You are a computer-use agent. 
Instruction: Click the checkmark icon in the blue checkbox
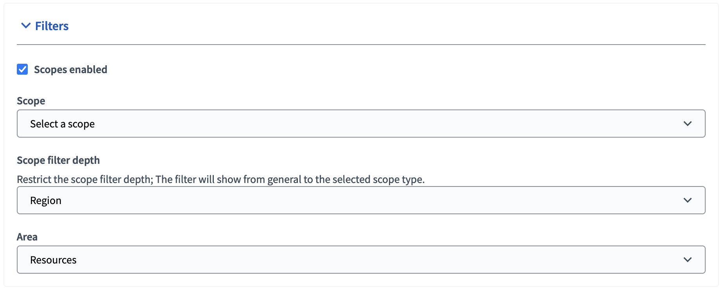click(22, 69)
